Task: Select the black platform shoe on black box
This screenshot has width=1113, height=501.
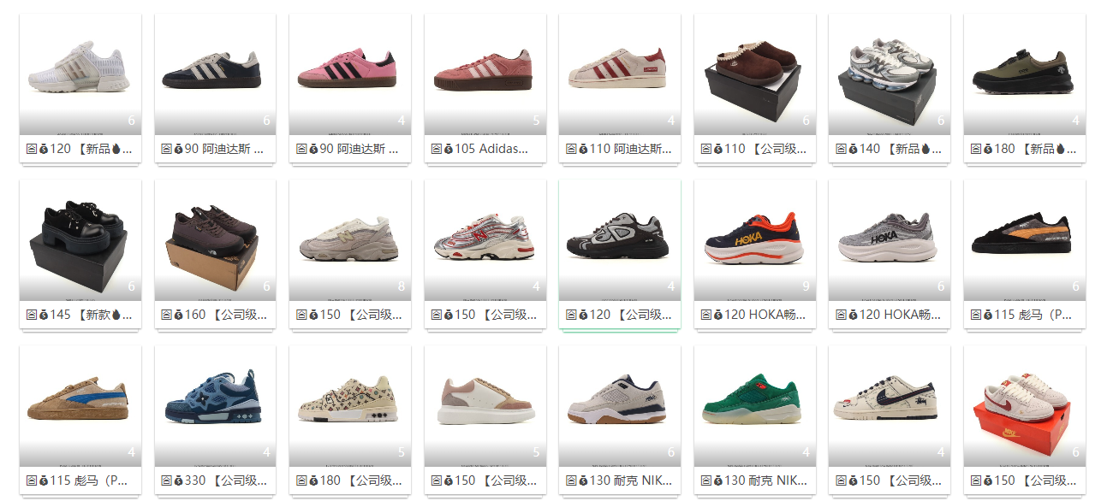Action: point(80,239)
